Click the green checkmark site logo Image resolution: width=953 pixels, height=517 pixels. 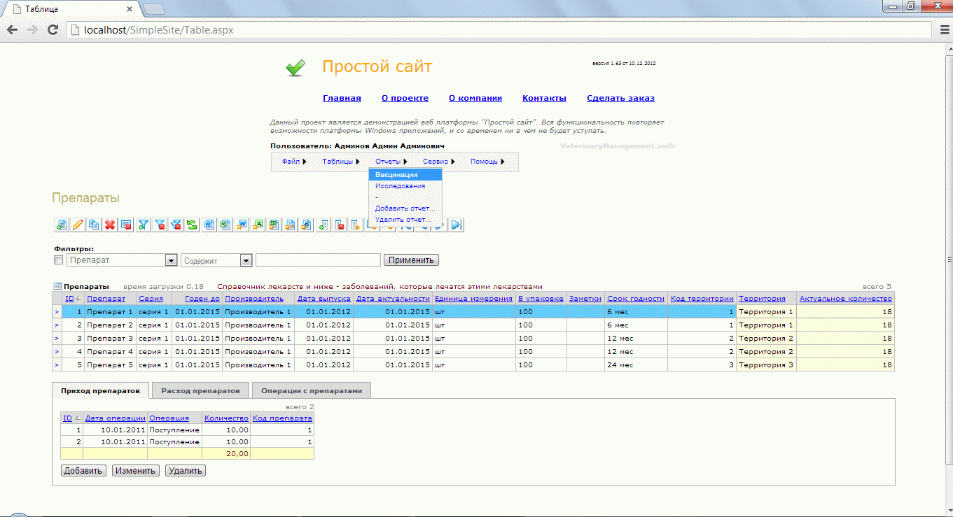pos(295,67)
